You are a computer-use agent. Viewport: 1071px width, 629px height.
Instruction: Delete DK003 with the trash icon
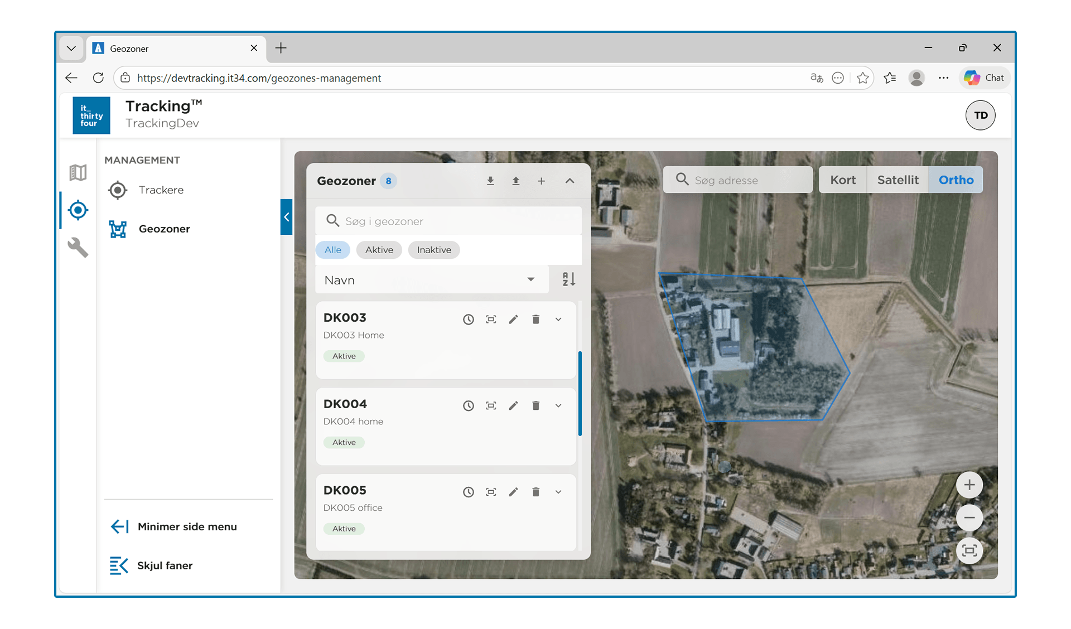point(535,320)
